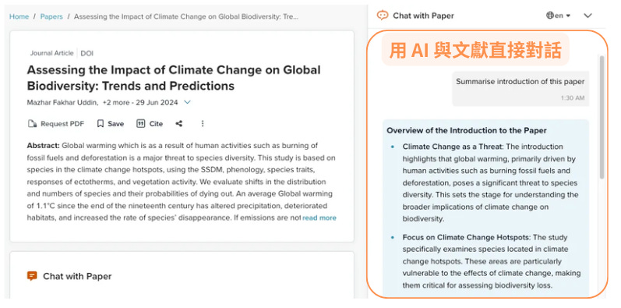Click the Save bookmark icon
Image resolution: width=621 pixels, height=308 pixels.
(x=101, y=124)
